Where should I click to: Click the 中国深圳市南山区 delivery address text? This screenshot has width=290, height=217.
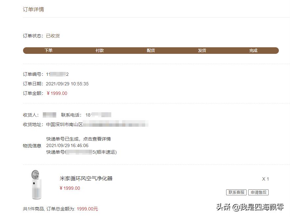[65, 124]
